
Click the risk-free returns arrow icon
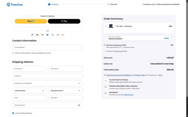click(x=106, y=81)
